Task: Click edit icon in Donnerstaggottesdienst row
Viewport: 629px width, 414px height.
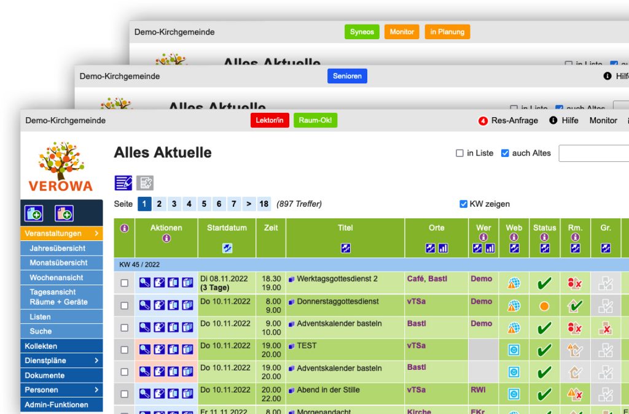Action: (159, 305)
